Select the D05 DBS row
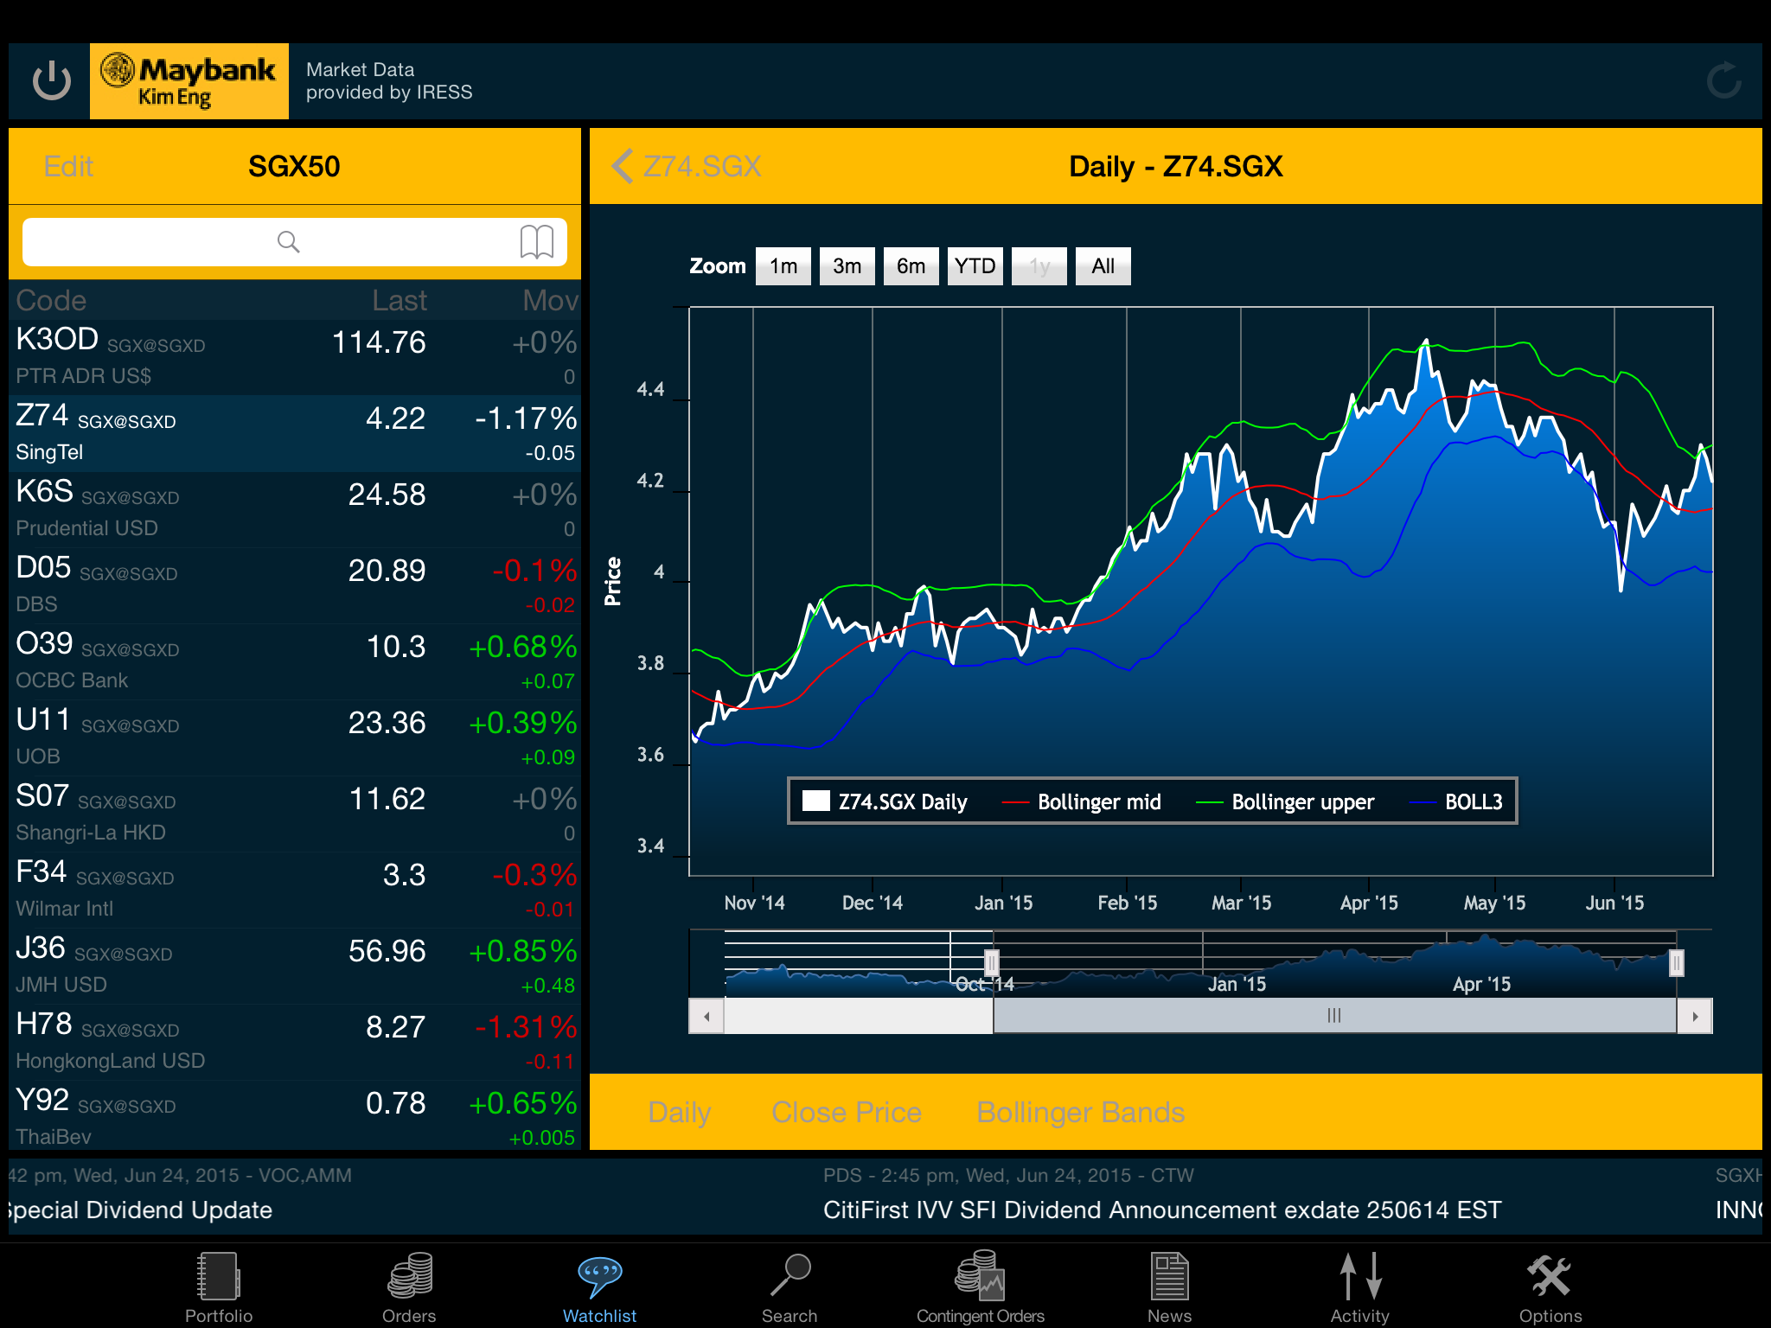1771x1328 pixels. (295, 586)
